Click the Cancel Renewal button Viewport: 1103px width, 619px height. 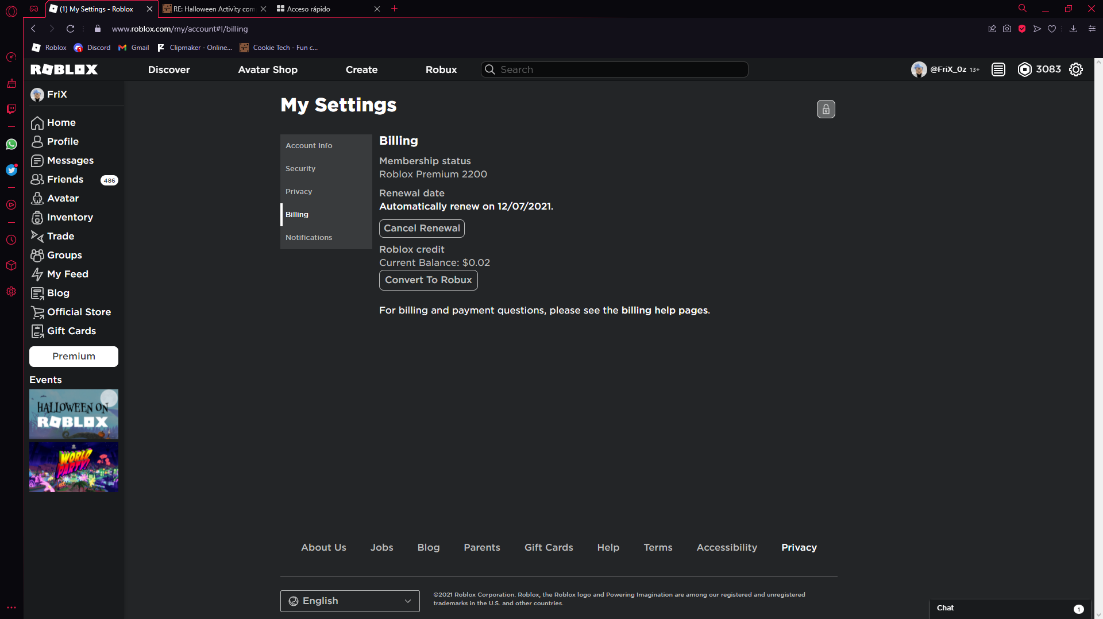click(422, 228)
